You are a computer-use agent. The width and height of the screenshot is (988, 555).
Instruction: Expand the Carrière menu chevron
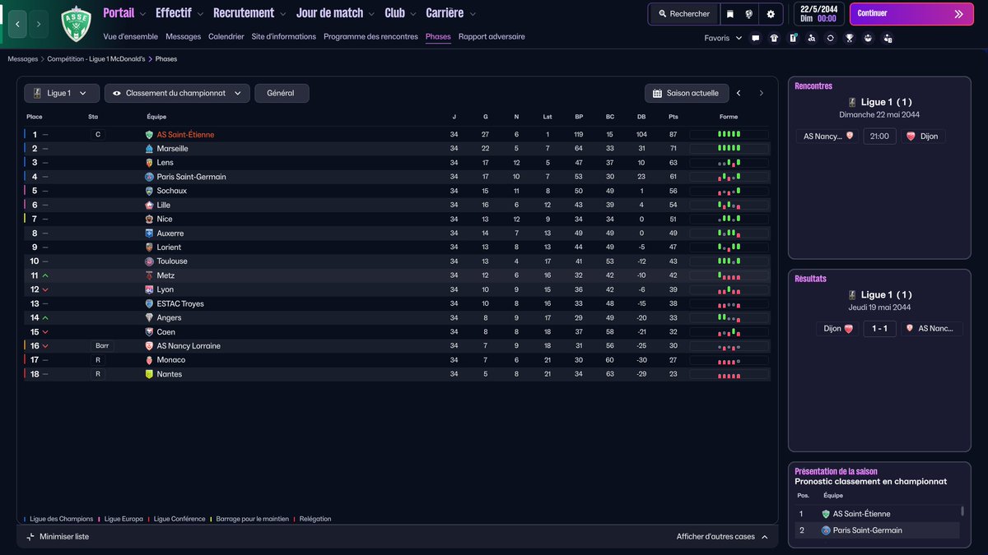(473, 14)
